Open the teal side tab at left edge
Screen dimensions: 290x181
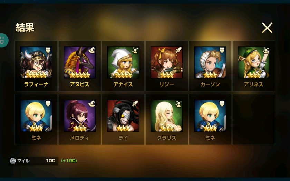coord(4,40)
